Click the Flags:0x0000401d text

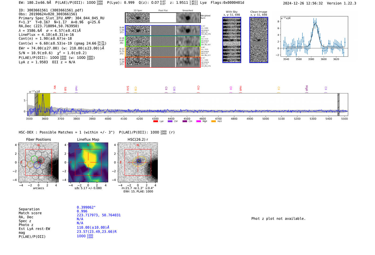227,3
